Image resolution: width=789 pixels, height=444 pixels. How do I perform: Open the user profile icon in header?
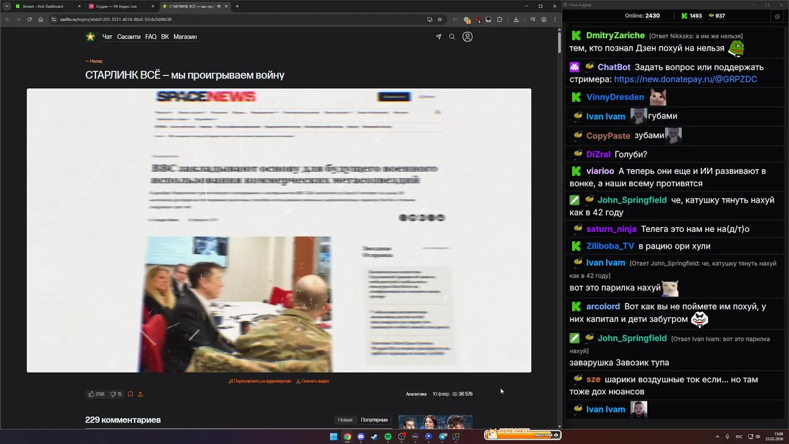(467, 37)
